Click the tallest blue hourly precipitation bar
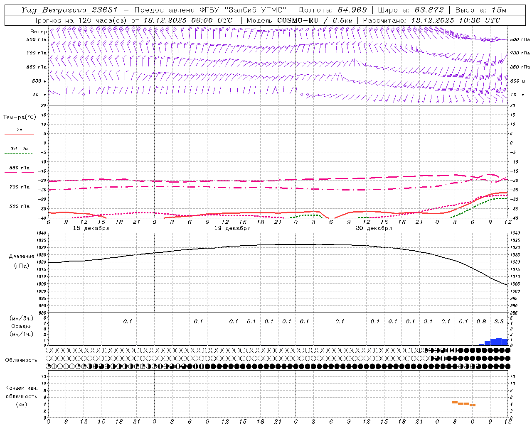 (x=499, y=342)
